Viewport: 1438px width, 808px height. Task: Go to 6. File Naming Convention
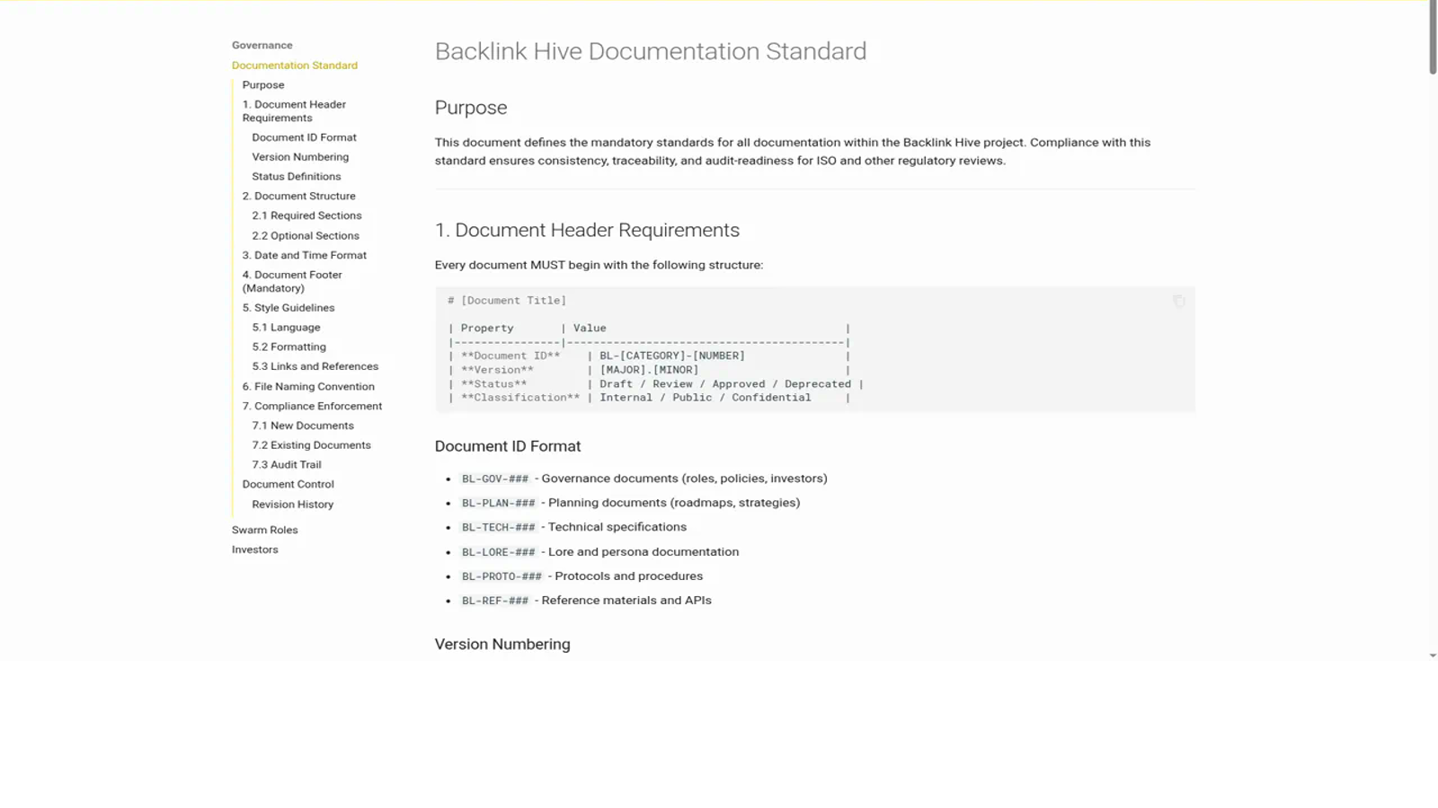click(307, 387)
